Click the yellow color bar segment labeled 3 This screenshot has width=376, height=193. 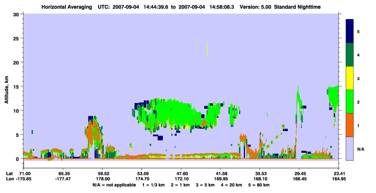(x=350, y=78)
